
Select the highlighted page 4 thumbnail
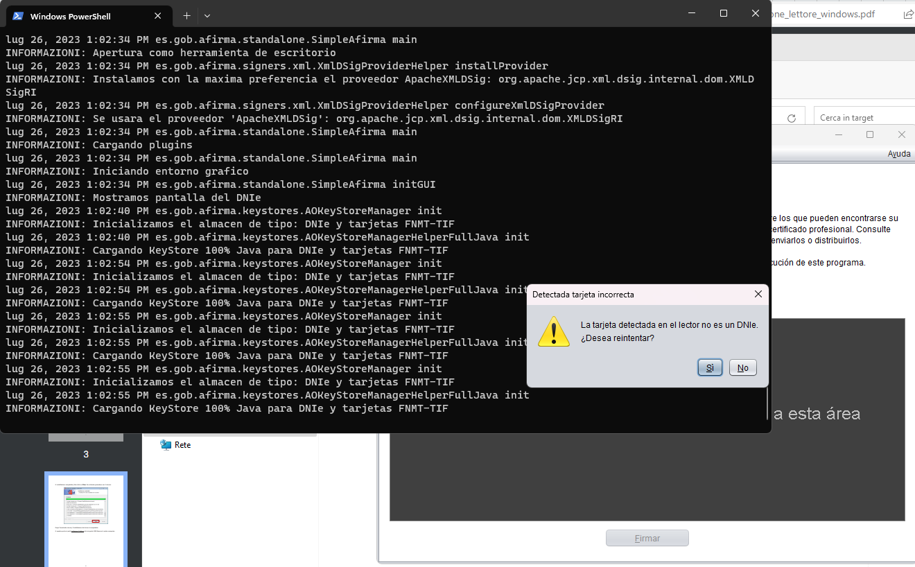[x=86, y=518]
